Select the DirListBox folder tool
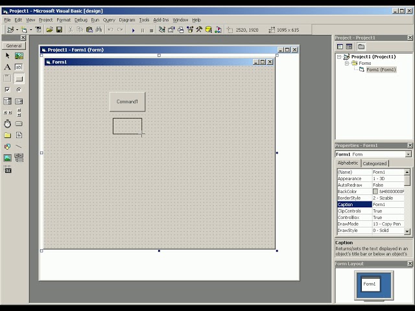This screenshot has height=311, width=415. point(7,135)
